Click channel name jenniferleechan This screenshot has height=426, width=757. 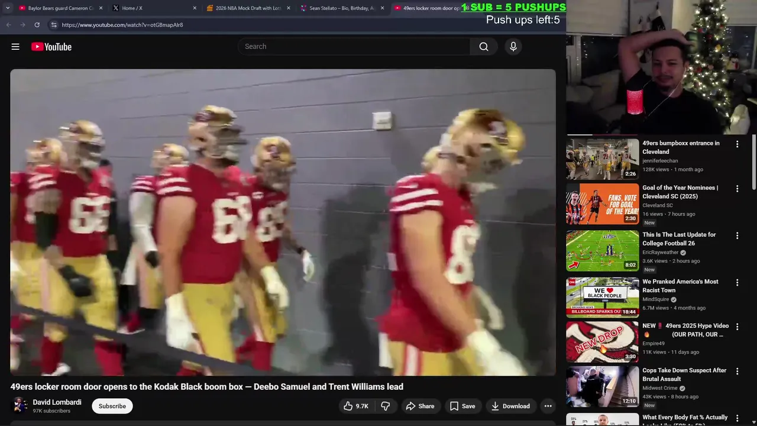660,161
